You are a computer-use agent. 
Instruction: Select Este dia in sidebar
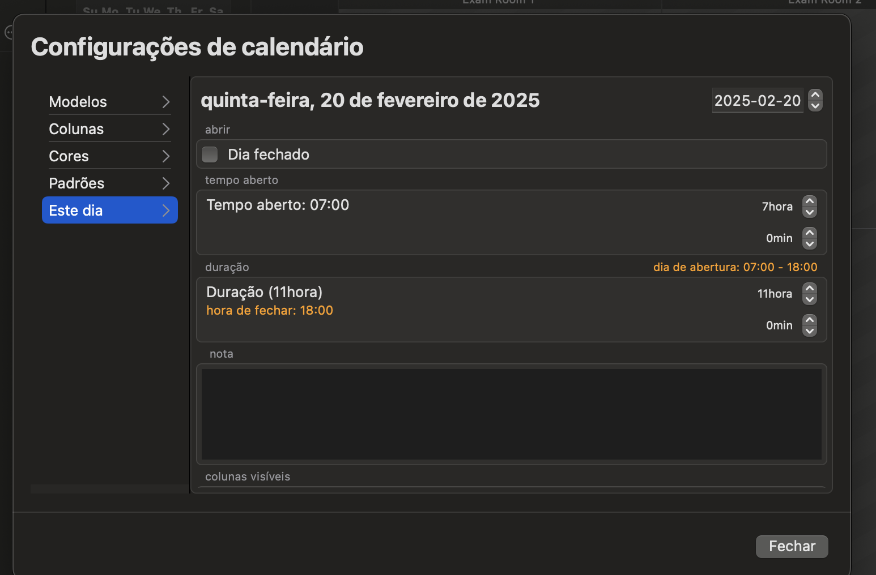(109, 211)
